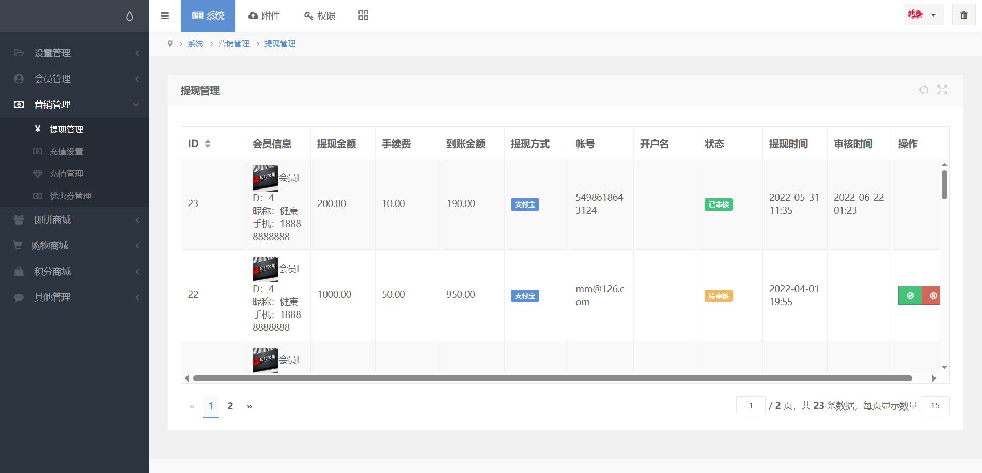Click the water drop icon in sidebar header
The height and width of the screenshot is (473, 982).
click(129, 17)
